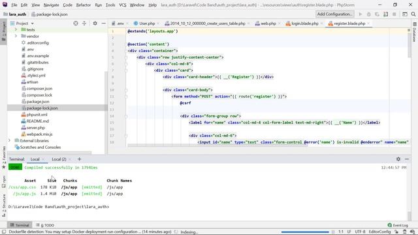
Task: Click the Terminal tool window button
Action: pyautogui.click(x=20, y=225)
